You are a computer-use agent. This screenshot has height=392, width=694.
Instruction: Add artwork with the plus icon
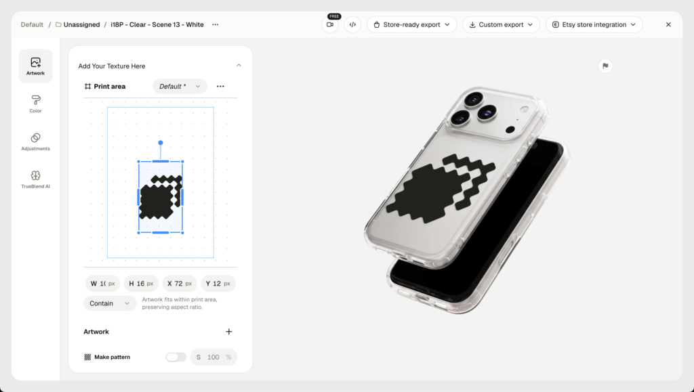229,332
